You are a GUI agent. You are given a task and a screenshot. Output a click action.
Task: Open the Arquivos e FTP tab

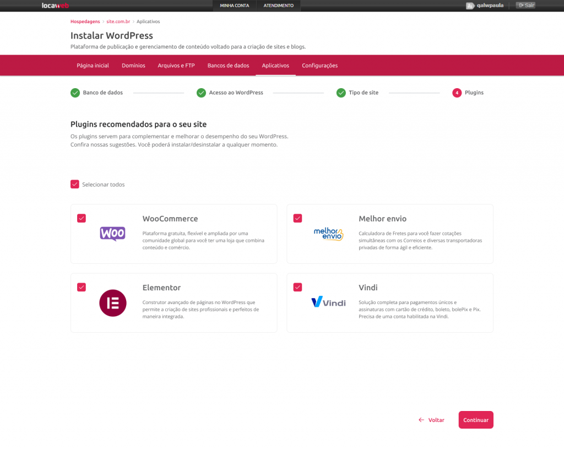click(x=176, y=66)
